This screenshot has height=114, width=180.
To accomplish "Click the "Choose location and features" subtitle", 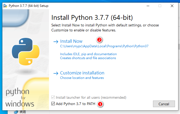I will click(x=82, y=78).
